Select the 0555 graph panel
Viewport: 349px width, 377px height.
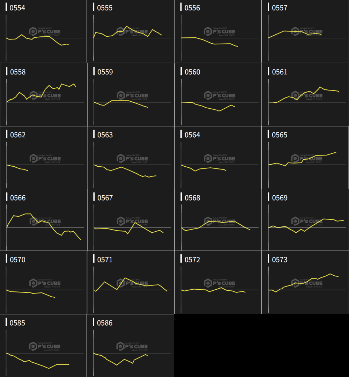pyautogui.click(x=131, y=31)
